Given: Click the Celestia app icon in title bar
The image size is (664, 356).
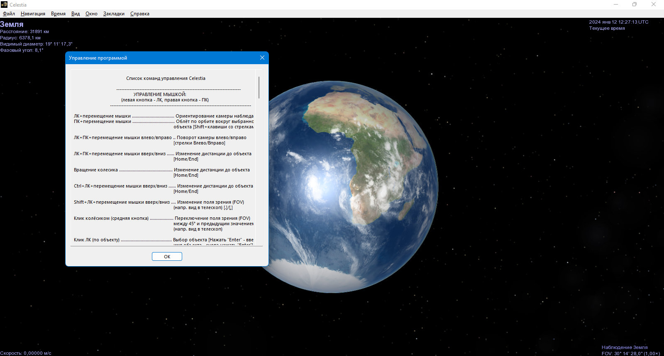Looking at the screenshot, I should (4, 5).
